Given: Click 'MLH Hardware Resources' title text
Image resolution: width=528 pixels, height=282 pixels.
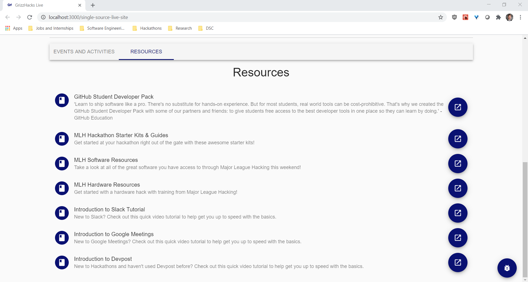Looking at the screenshot, I should tap(107, 185).
